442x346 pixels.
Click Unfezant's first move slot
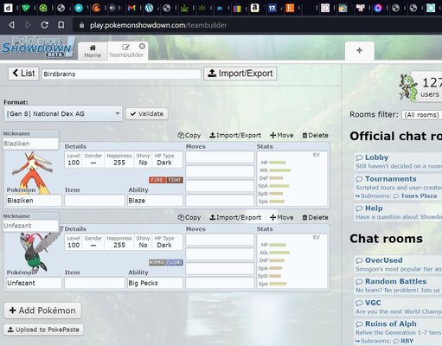point(220,240)
